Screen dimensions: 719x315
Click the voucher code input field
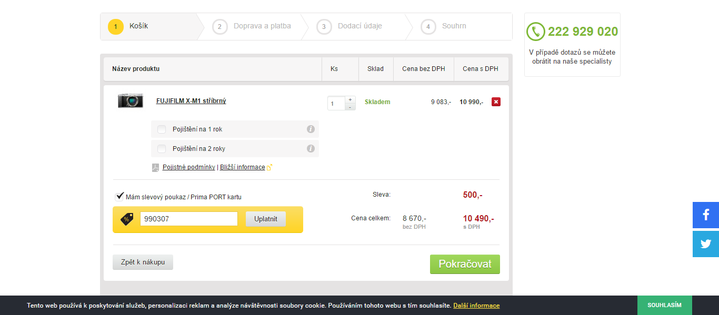point(189,219)
